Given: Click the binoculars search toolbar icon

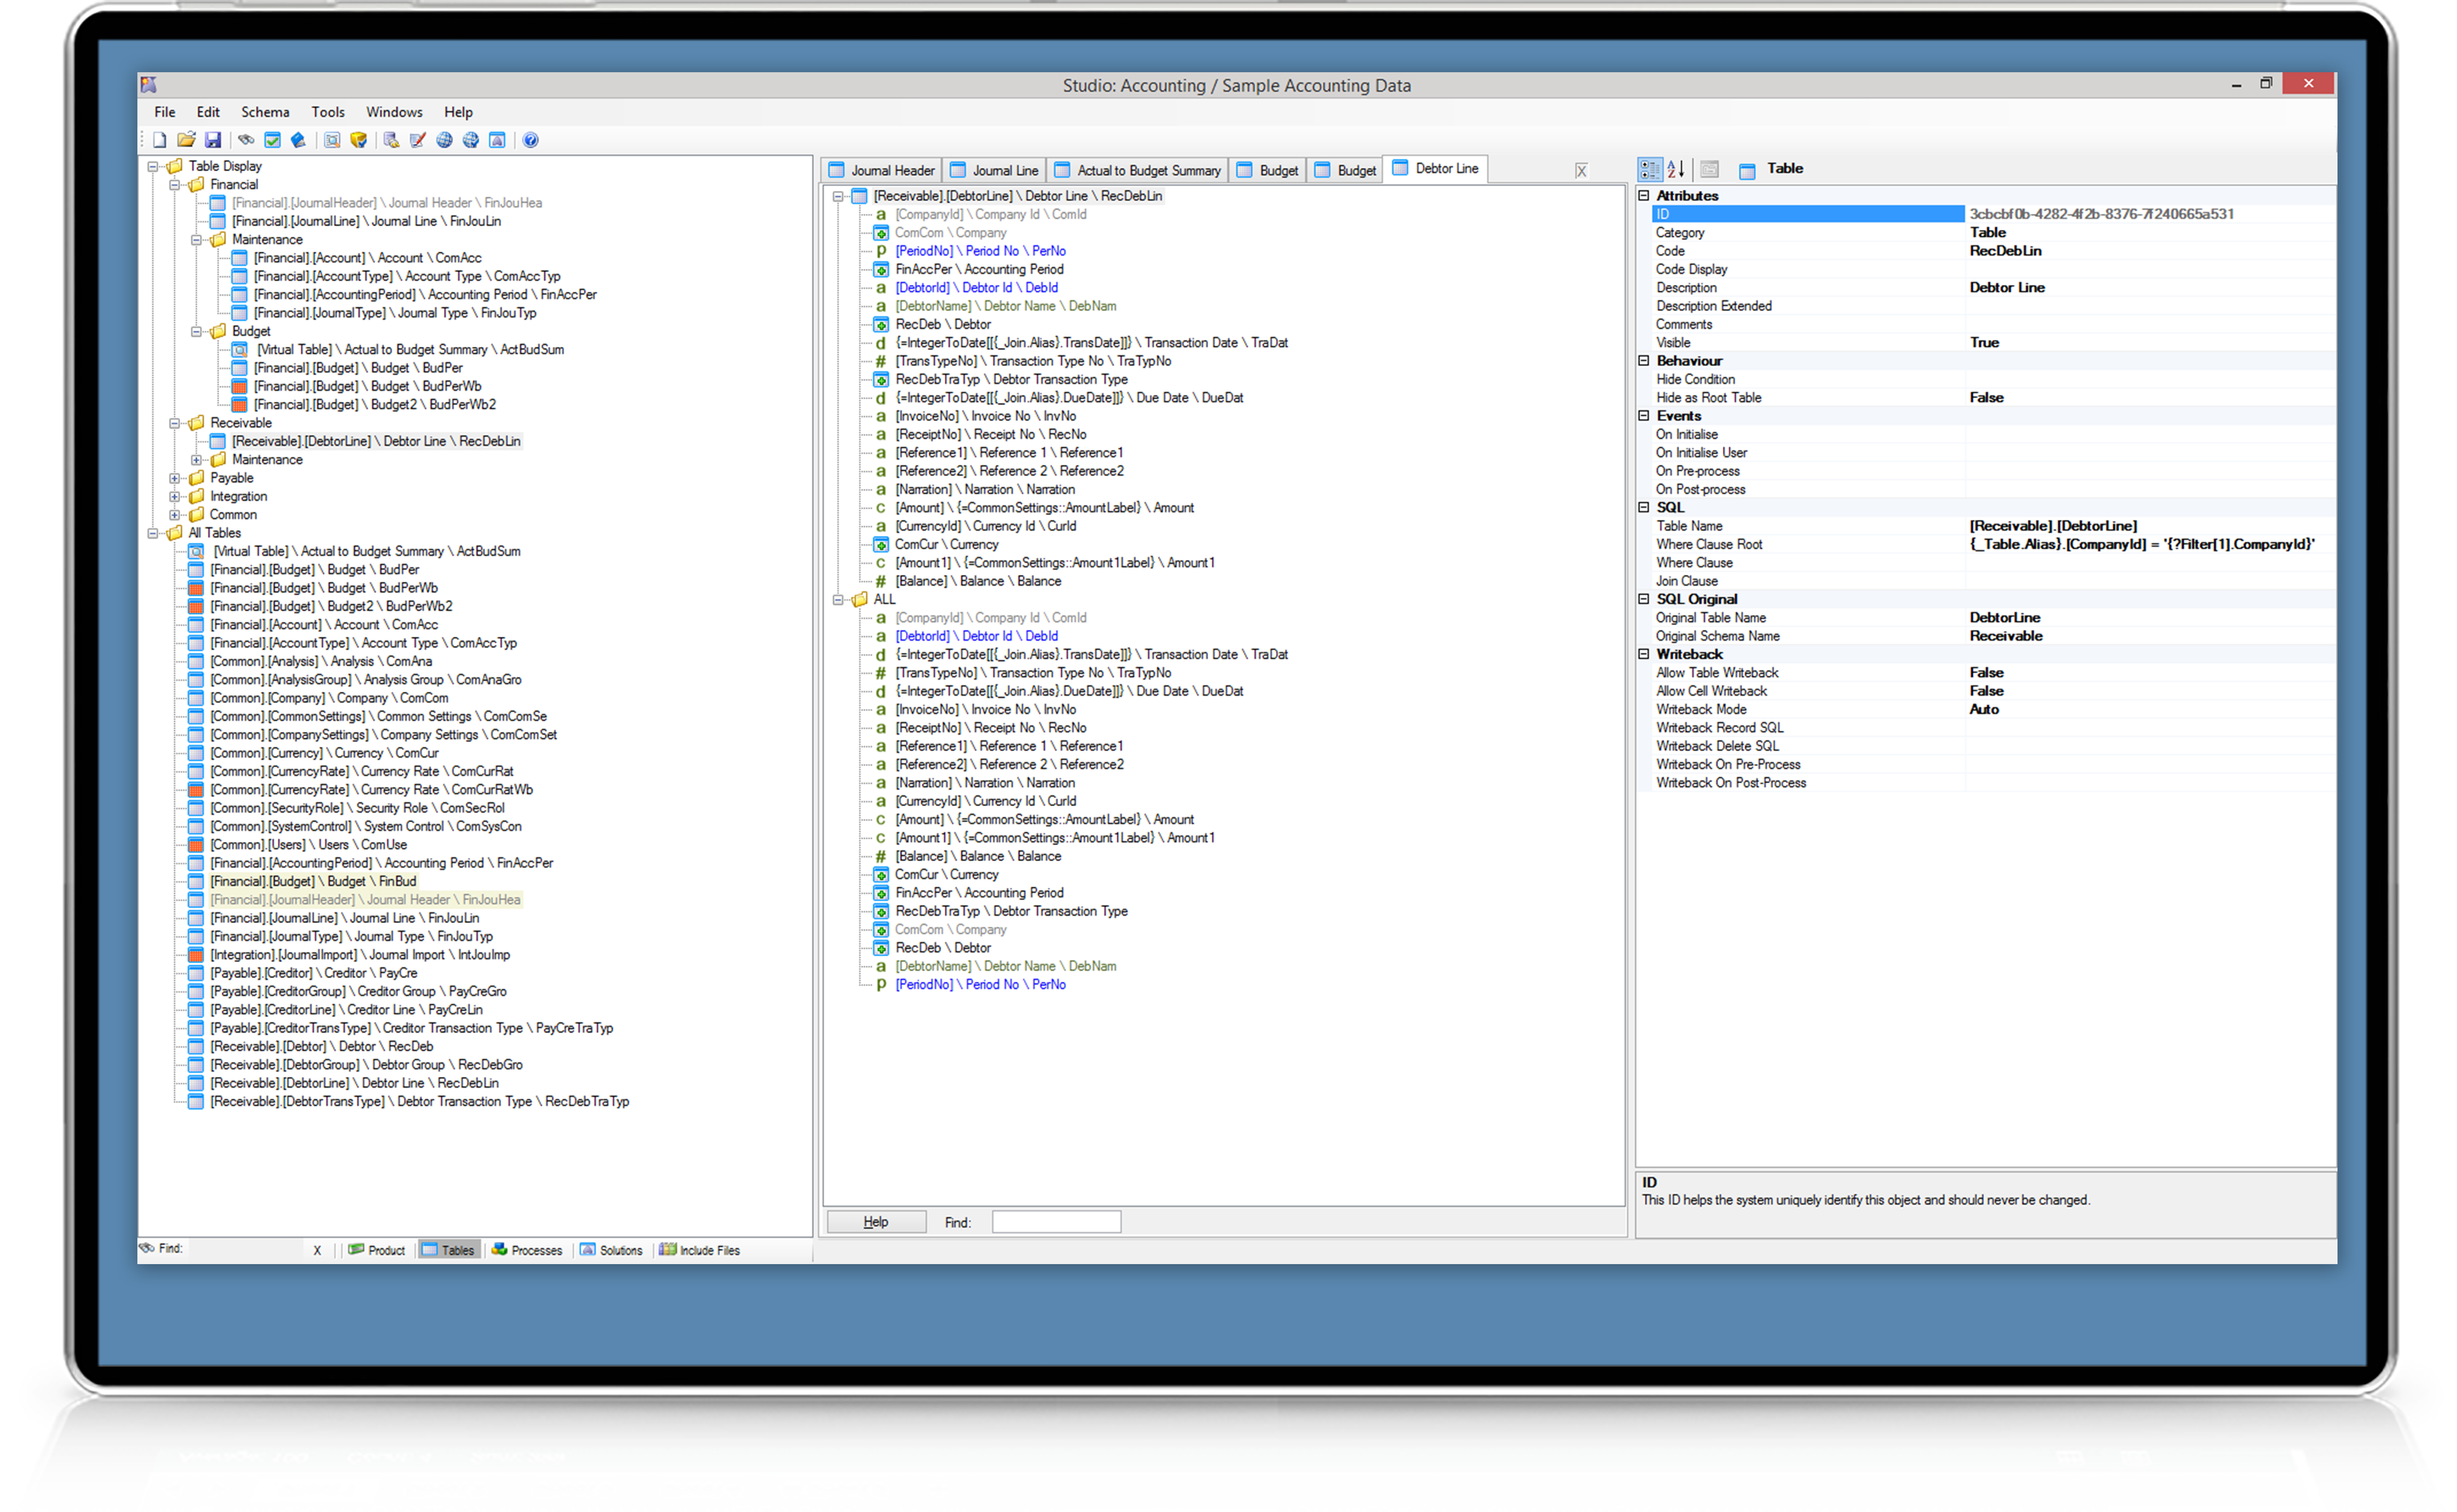Looking at the screenshot, I should (246, 140).
